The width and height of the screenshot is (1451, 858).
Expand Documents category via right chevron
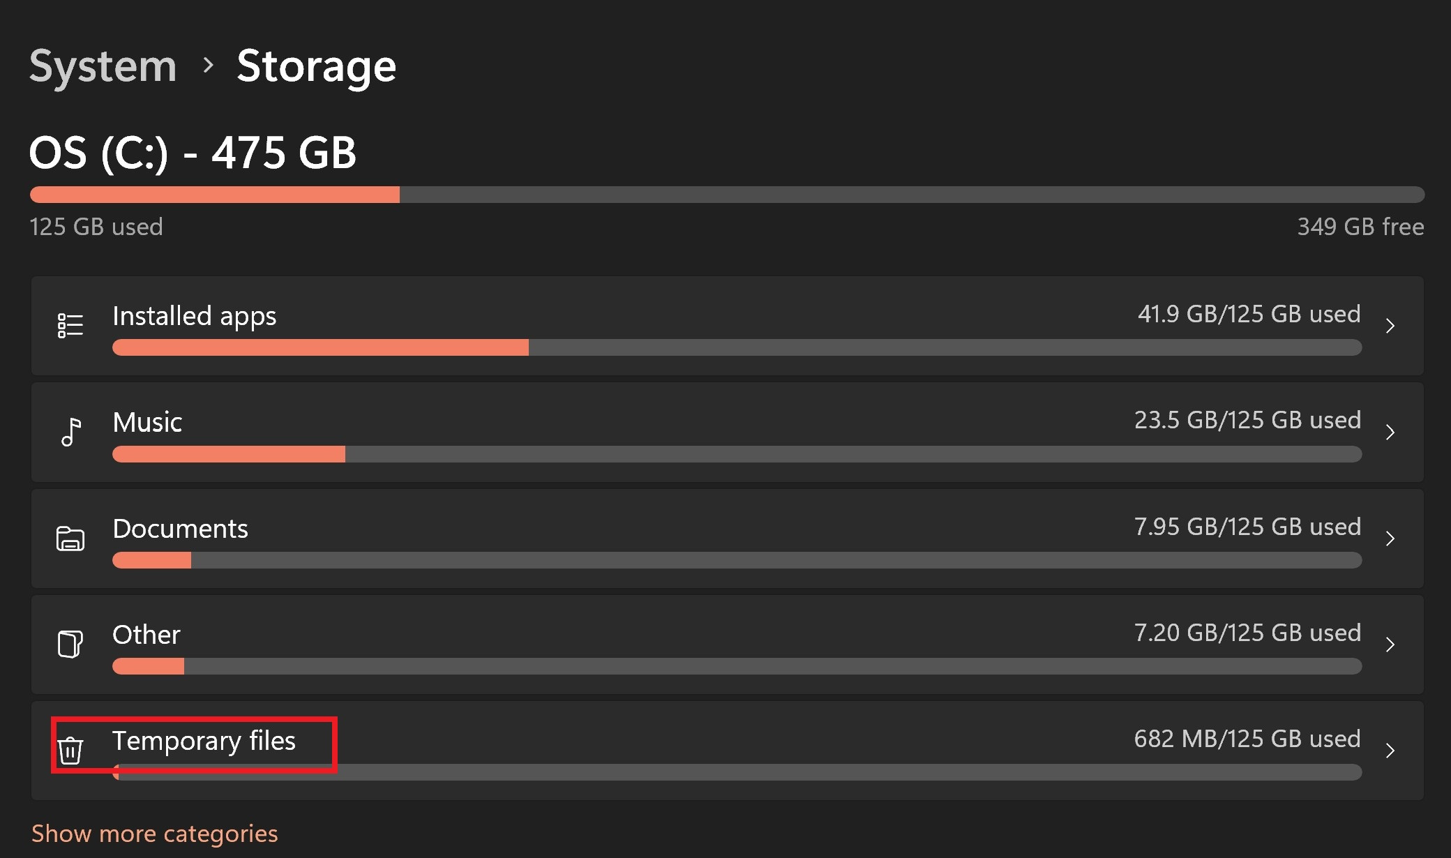pyautogui.click(x=1390, y=539)
